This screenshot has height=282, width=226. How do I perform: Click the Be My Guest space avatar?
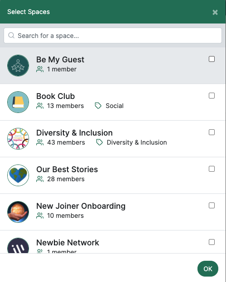click(x=18, y=66)
